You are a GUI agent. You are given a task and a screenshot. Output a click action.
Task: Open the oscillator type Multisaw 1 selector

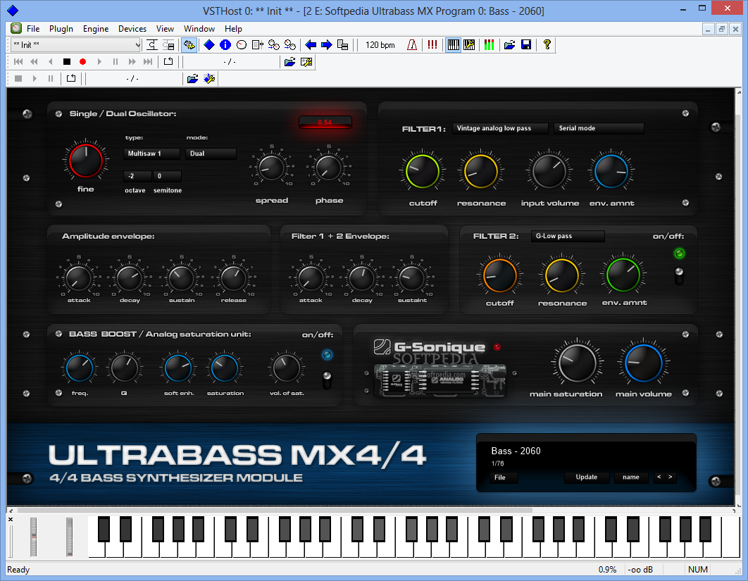pos(151,154)
